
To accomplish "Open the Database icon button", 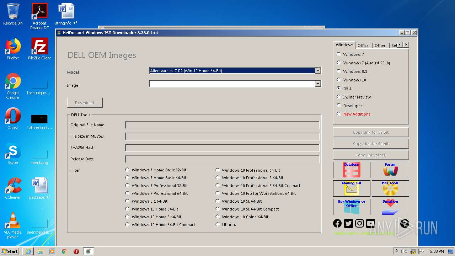I will click(x=352, y=170).
